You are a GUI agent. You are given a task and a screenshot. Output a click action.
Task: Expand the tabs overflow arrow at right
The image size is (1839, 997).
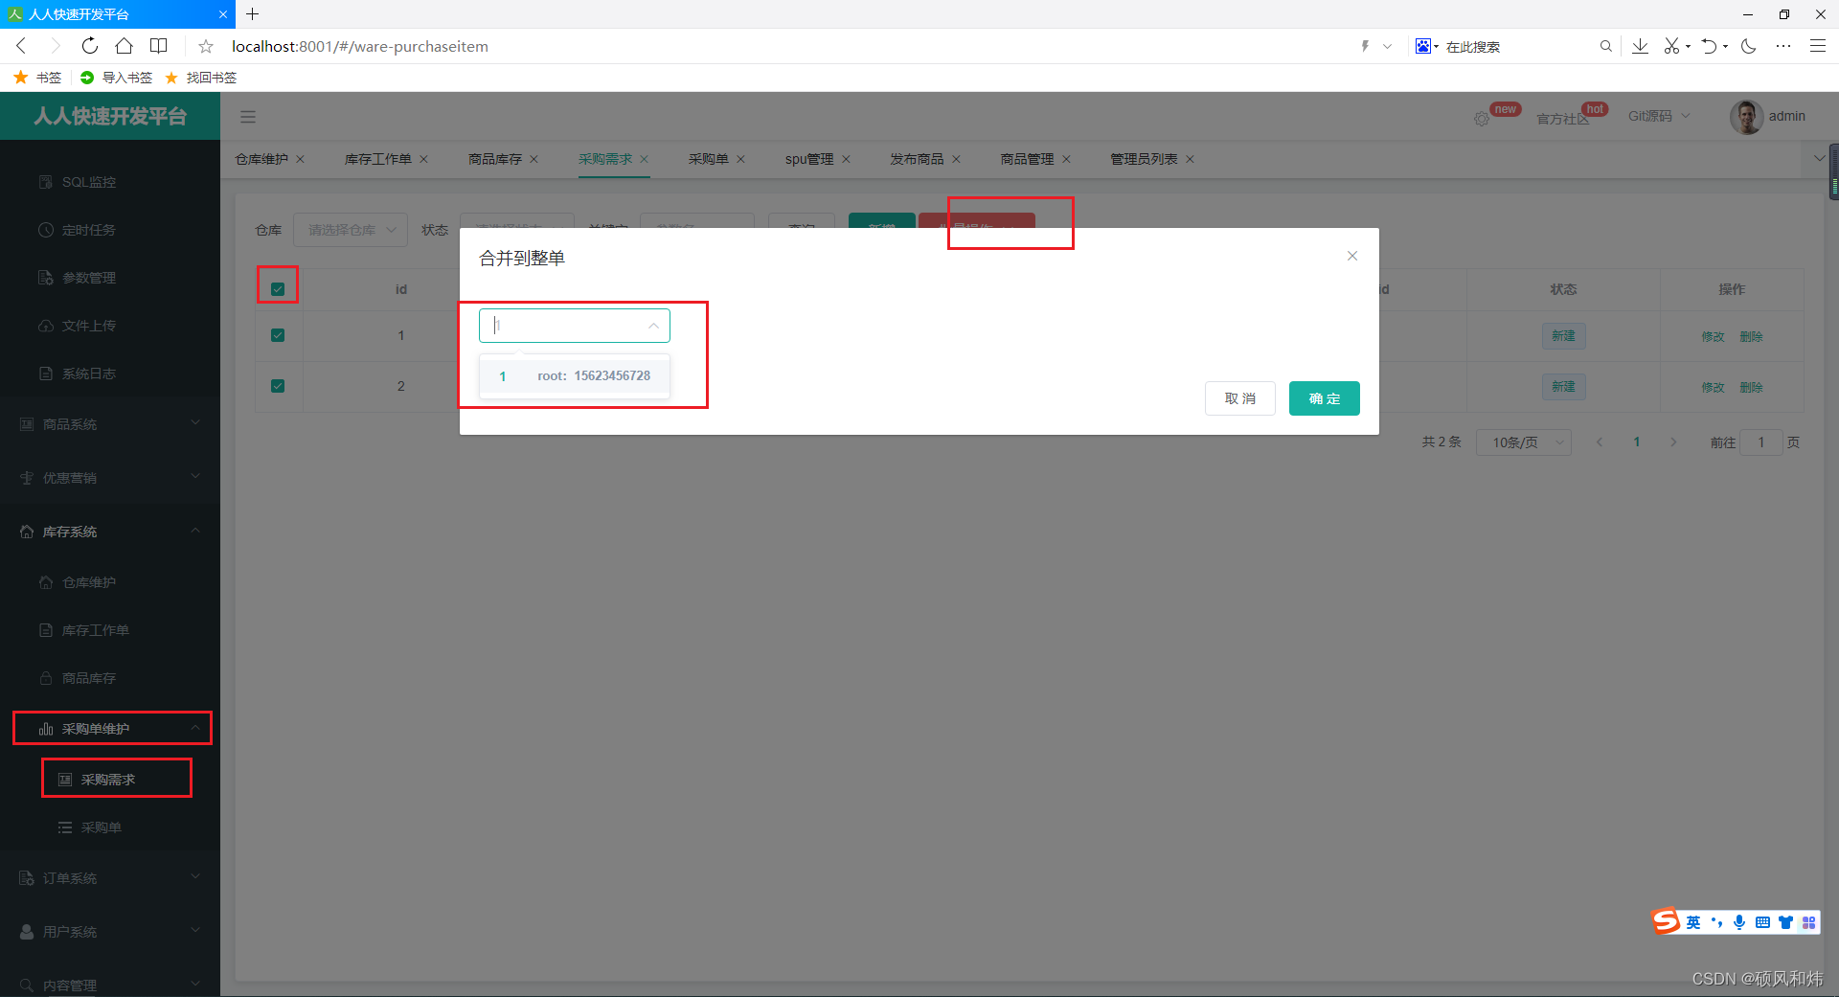[x=1818, y=158]
